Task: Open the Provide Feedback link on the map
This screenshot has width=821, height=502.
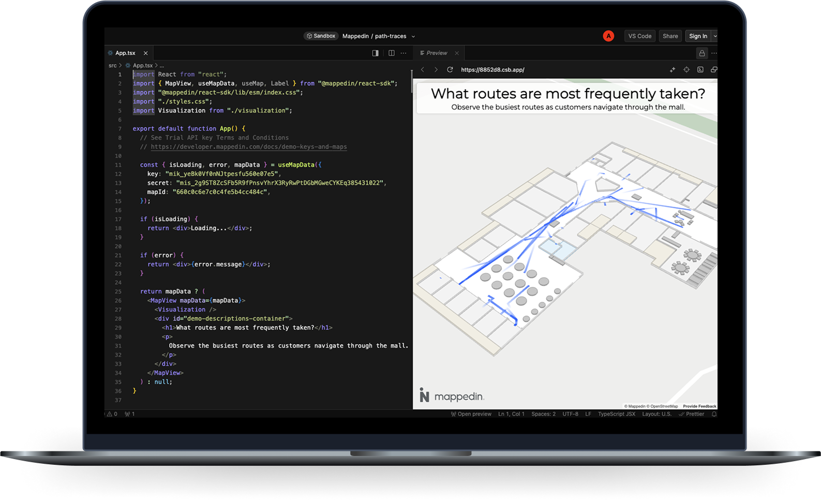Action: pyautogui.click(x=699, y=406)
